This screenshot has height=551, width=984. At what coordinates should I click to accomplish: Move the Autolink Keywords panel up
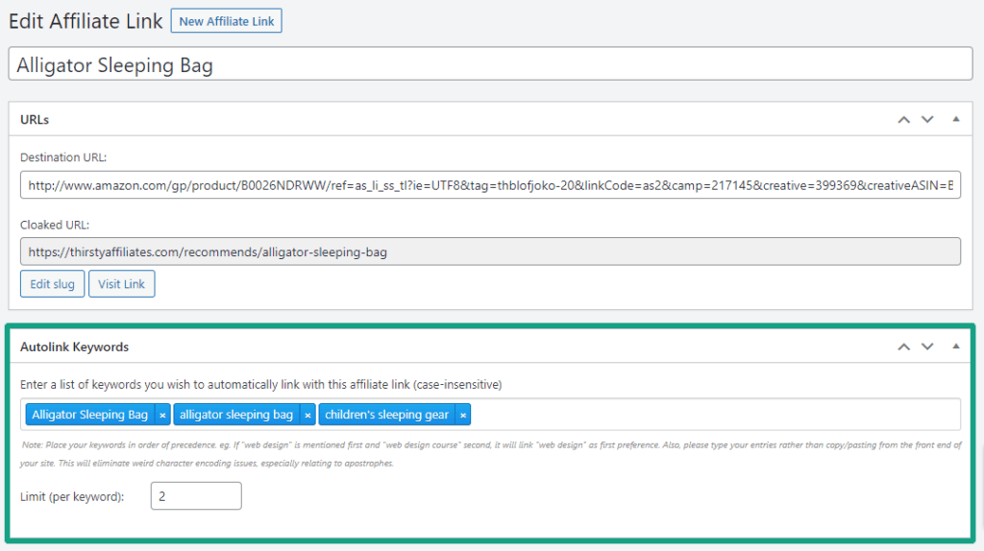(903, 347)
